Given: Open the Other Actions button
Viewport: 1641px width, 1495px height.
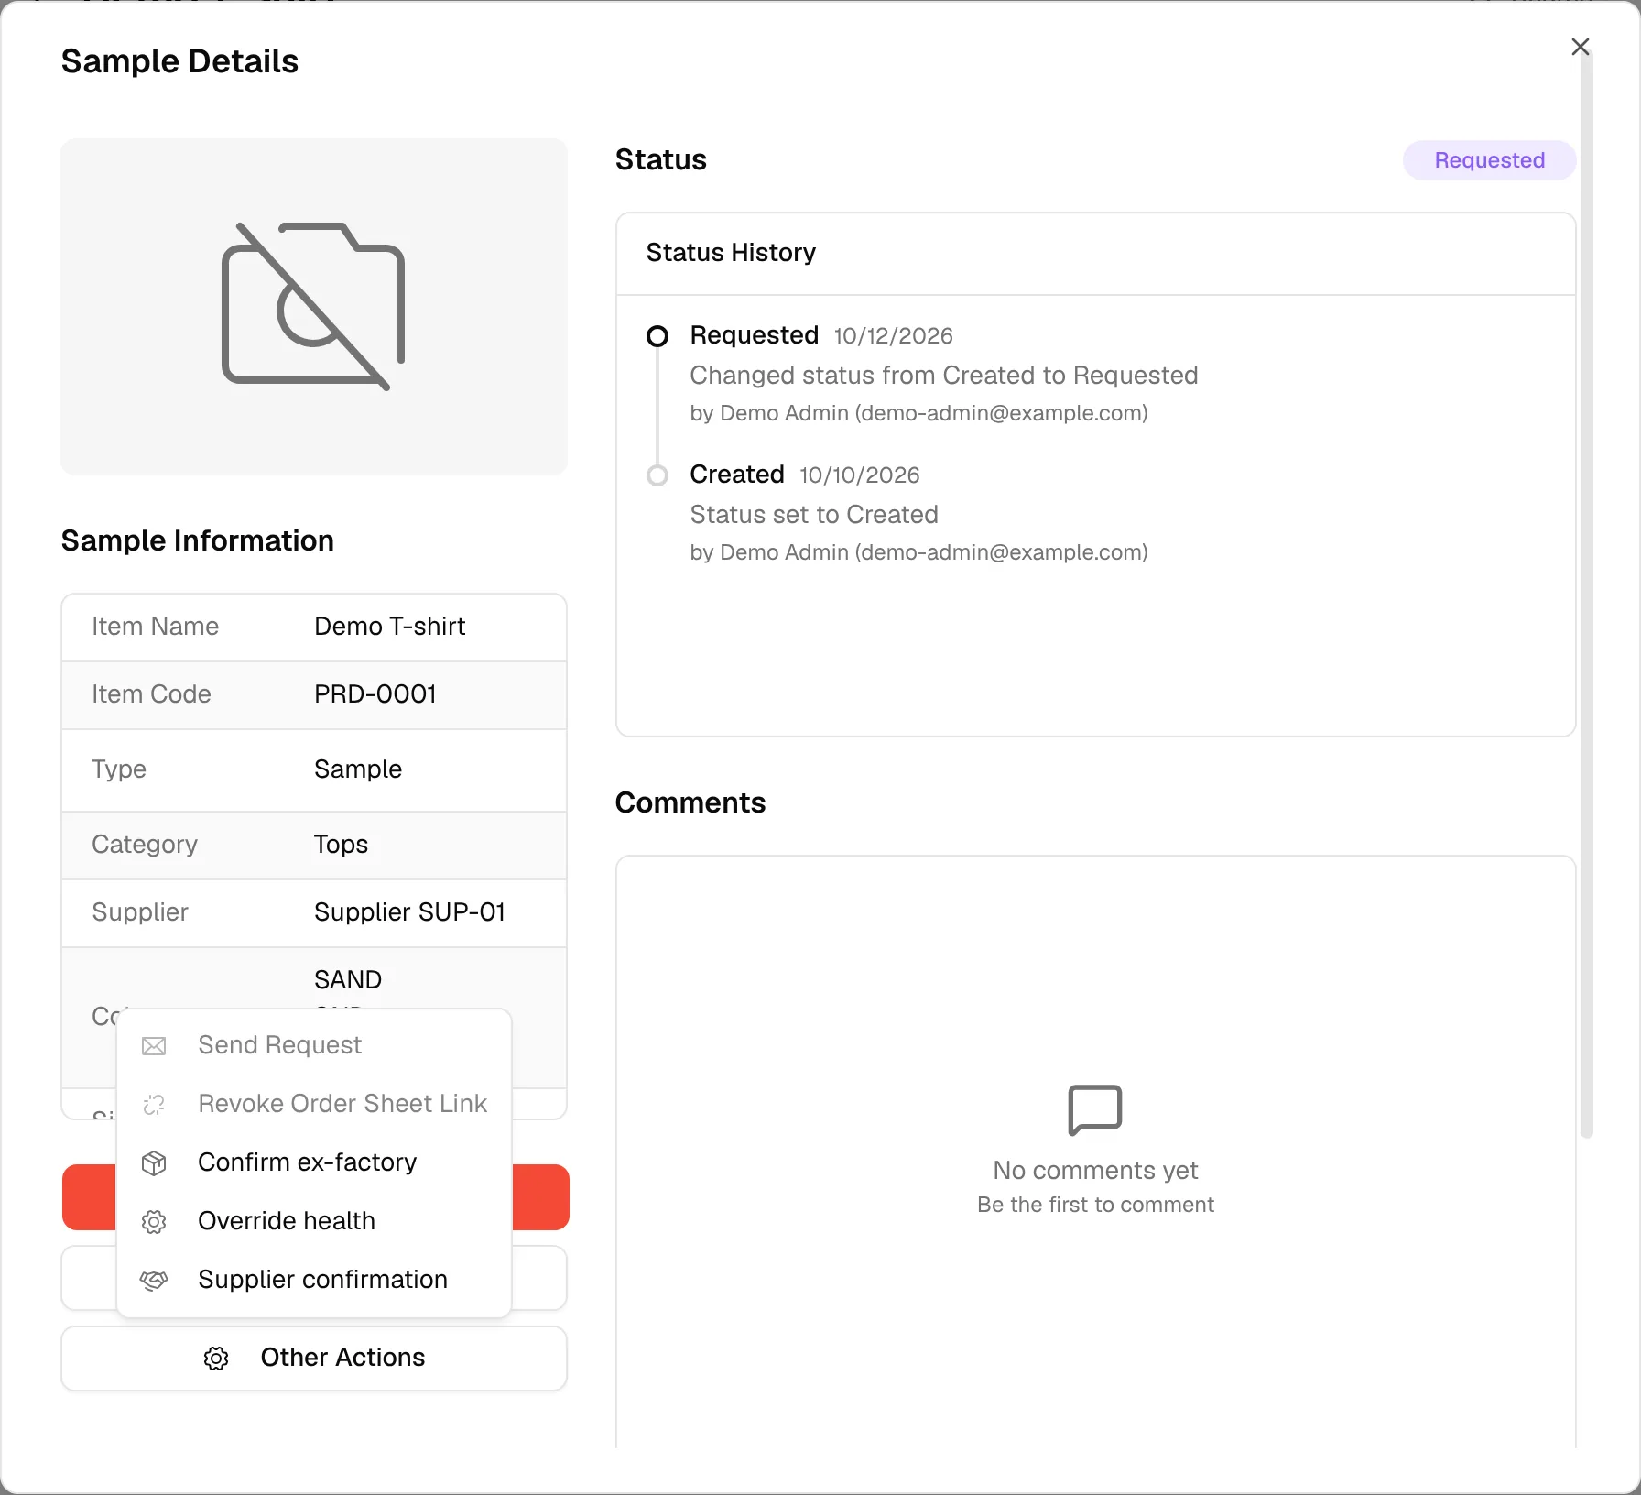Looking at the screenshot, I should coord(314,1359).
